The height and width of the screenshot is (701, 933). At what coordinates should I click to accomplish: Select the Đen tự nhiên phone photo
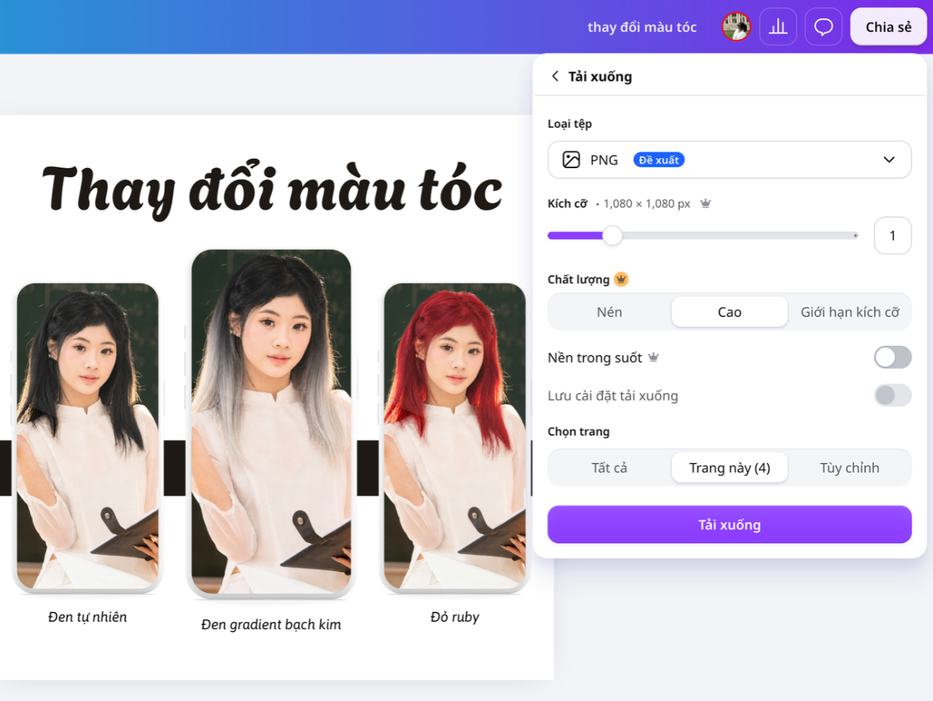(x=87, y=436)
